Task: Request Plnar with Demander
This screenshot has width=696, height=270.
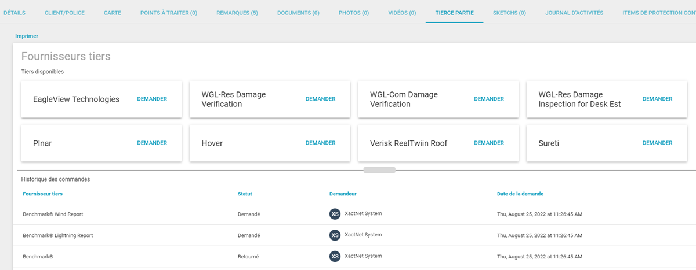Action: pyautogui.click(x=152, y=143)
